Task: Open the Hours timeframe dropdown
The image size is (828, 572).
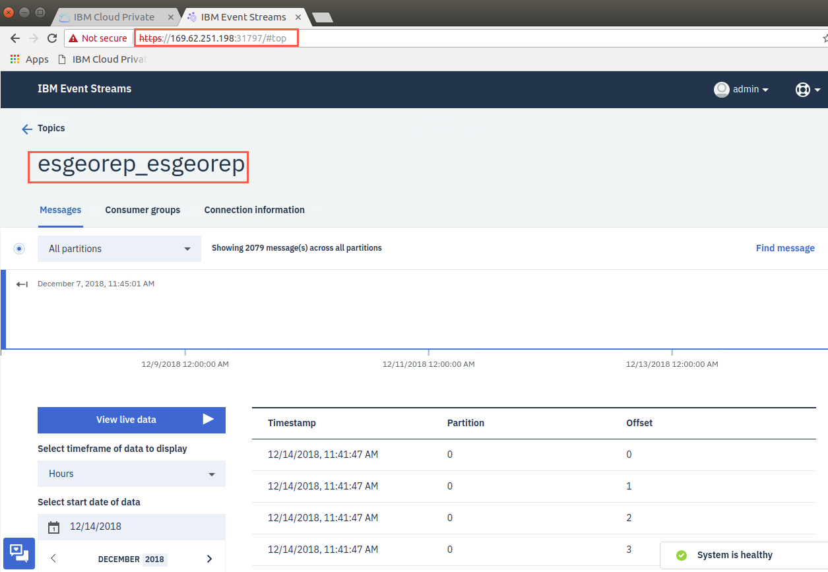Action: [x=131, y=474]
